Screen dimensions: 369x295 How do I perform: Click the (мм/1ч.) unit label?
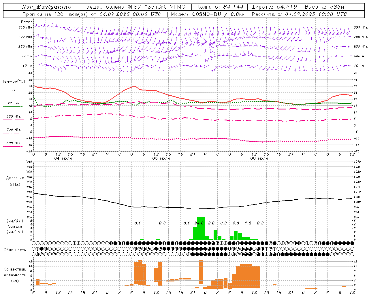15,232
